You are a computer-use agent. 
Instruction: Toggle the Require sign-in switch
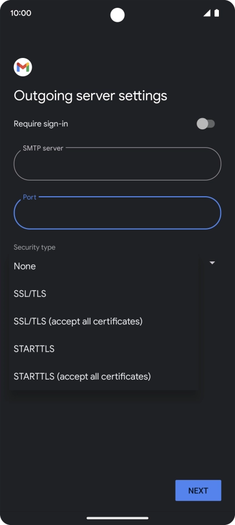pyautogui.click(x=206, y=124)
